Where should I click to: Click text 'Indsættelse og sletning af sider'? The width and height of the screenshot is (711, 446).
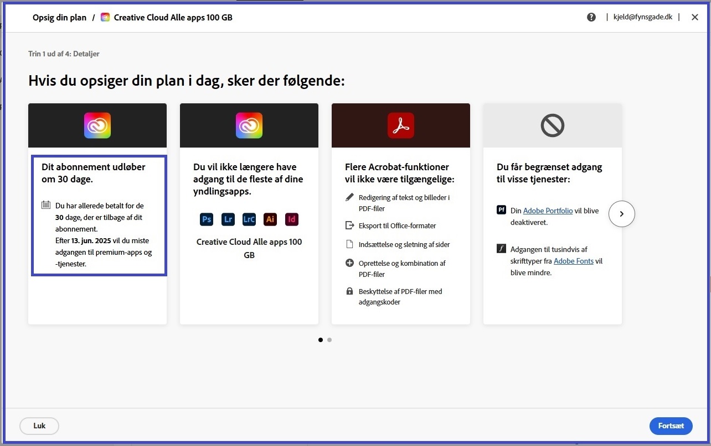coord(404,244)
